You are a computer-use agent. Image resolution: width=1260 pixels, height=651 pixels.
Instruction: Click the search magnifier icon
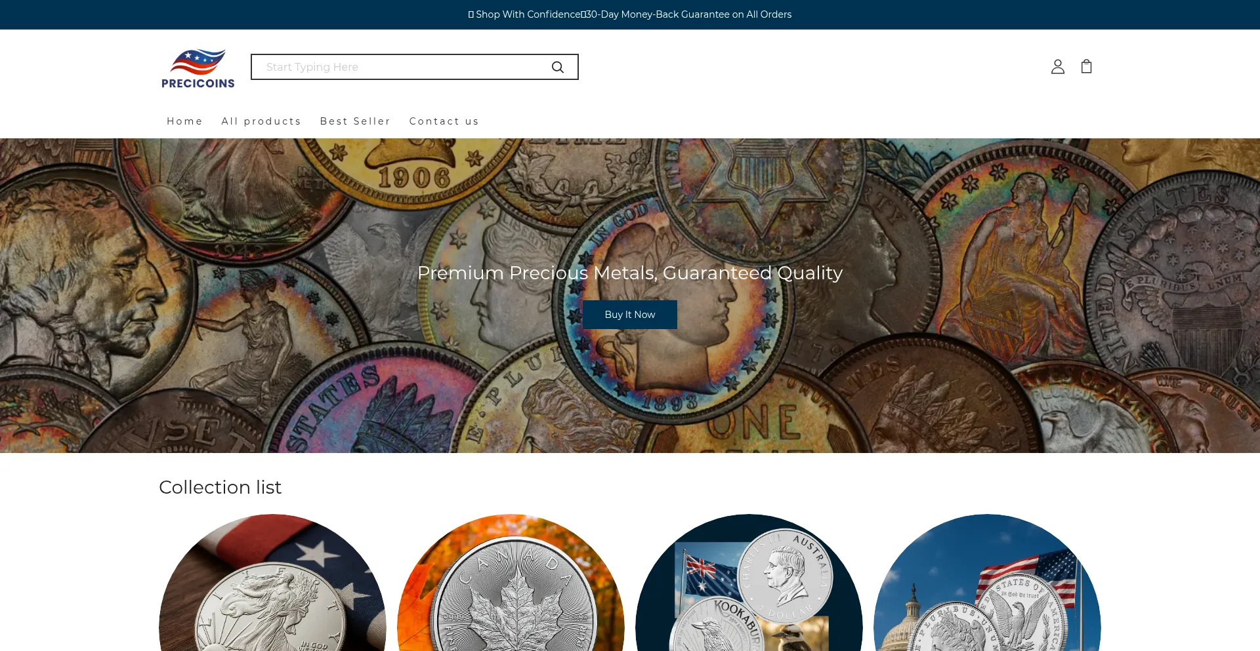[558, 67]
